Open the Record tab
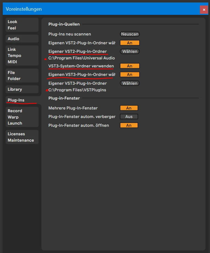 click(x=15, y=111)
